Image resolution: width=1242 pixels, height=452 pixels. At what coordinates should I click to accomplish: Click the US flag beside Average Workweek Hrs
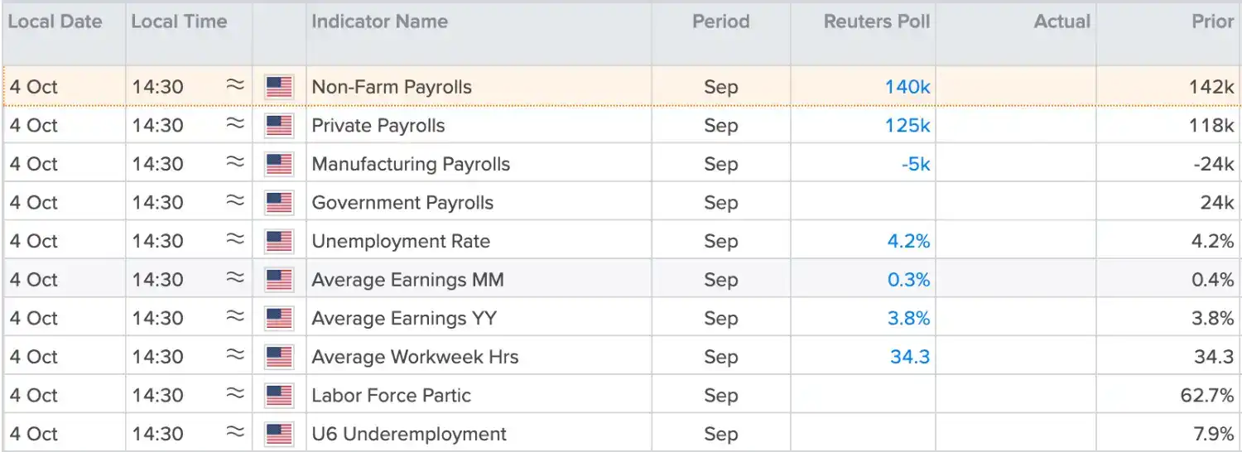tap(279, 358)
